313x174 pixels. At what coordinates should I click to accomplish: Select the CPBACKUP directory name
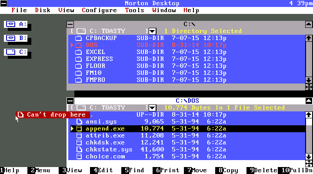point(101,38)
